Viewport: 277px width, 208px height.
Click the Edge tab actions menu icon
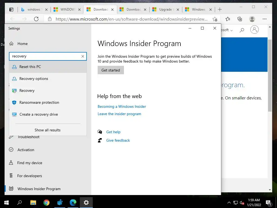pos(11,9)
